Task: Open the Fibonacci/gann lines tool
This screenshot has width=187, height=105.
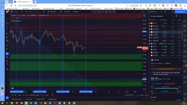Action: click(x=7, y=23)
